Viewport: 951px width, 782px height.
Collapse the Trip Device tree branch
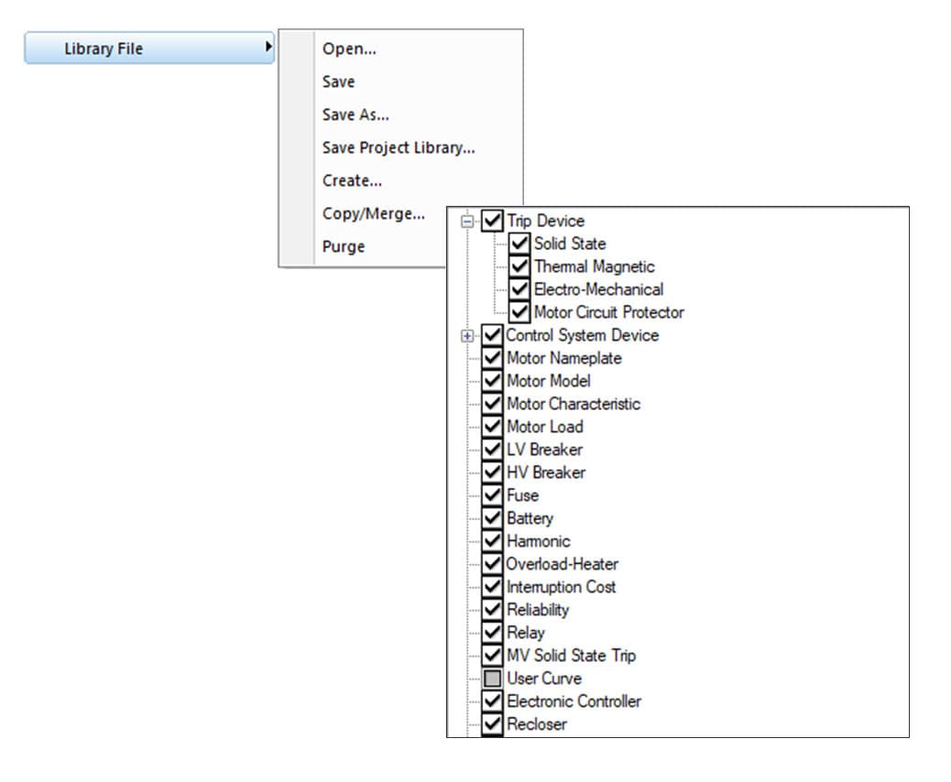pyautogui.click(x=467, y=221)
